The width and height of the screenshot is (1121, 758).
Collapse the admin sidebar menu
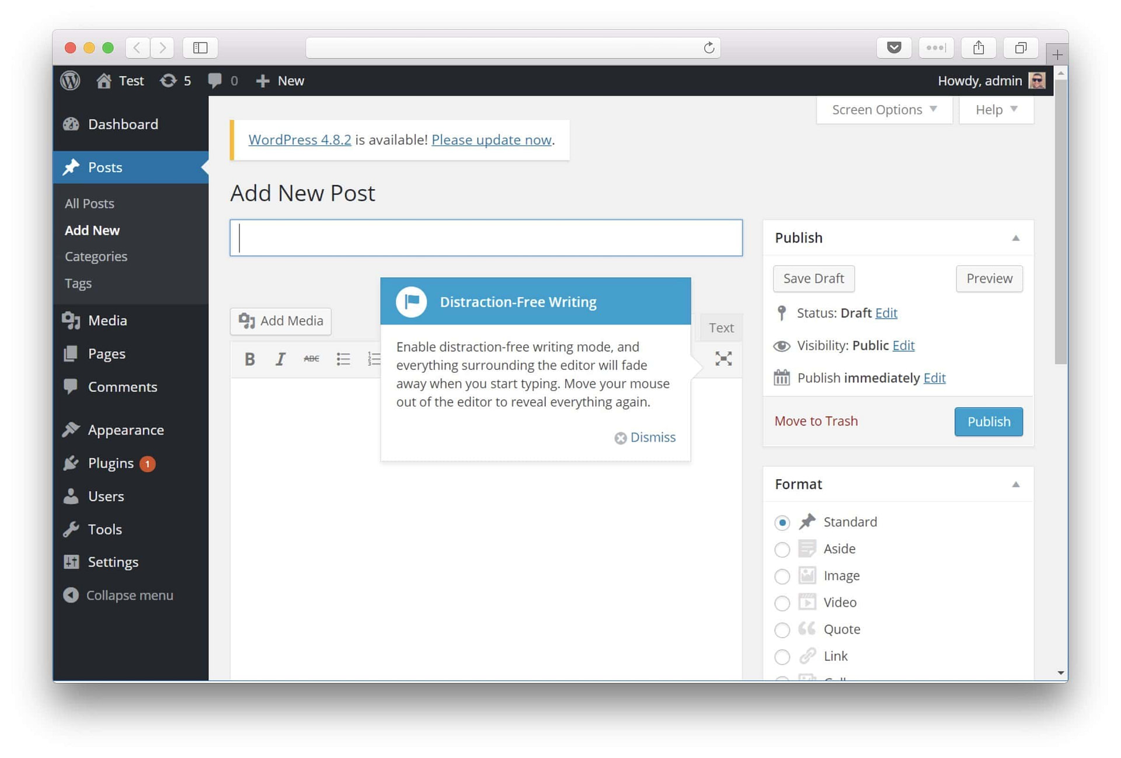(x=119, y=595)
